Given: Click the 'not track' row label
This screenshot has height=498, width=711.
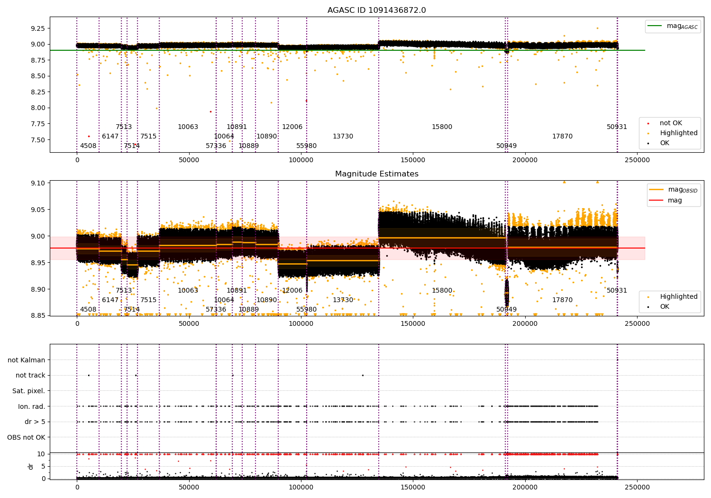Looking at the screenshot, I should 30,376.
